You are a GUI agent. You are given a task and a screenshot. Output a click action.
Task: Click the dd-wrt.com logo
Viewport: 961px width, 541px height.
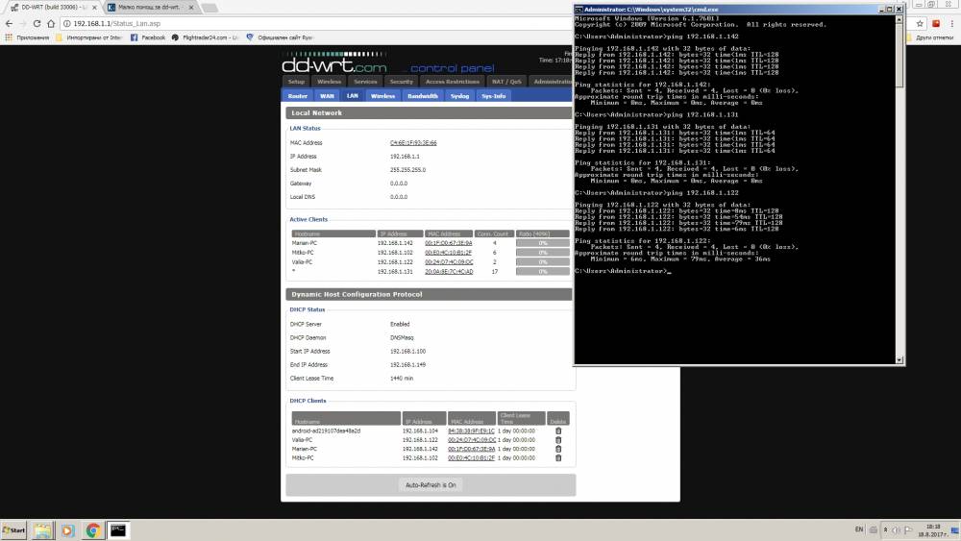pos(334,64)
